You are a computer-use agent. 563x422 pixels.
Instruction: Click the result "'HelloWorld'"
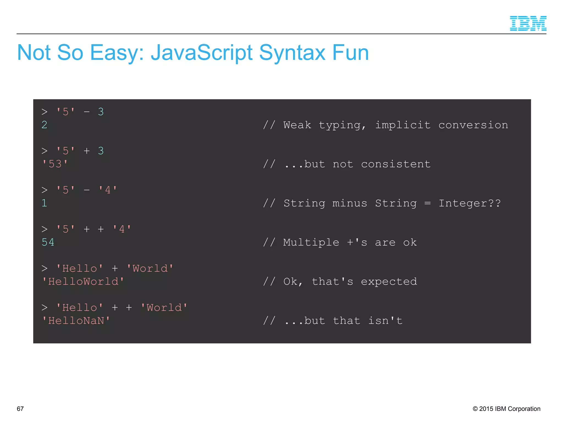coord(83,282)
